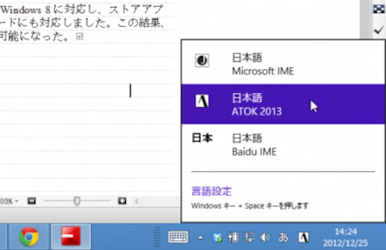Move the zoom slider handle
The image size is (386, 250).
pos(77,201)
